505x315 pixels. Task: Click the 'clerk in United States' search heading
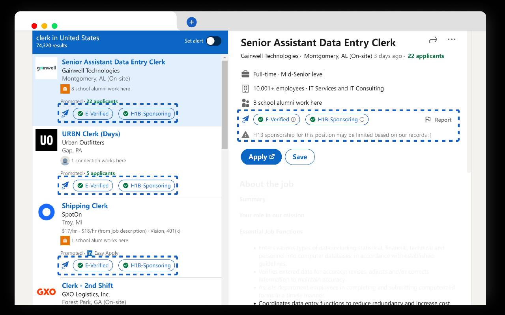click(x=68, y=38)
